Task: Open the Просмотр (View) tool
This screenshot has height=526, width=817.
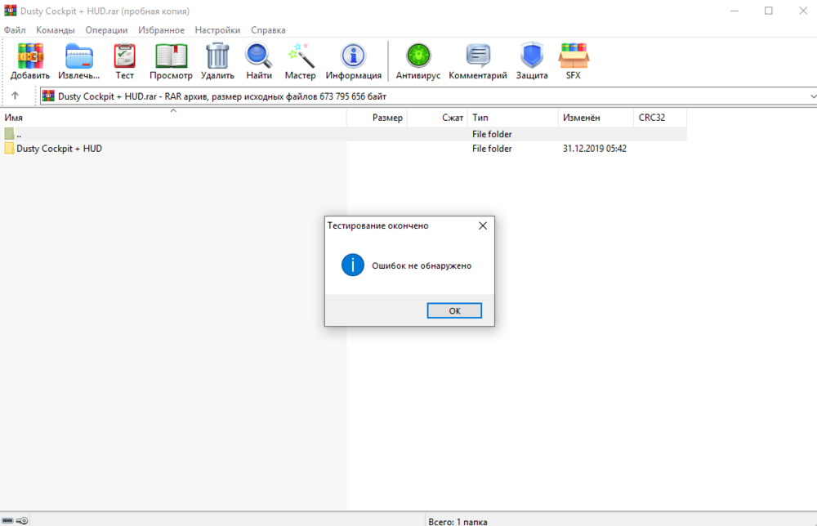Action: tap(171, 56)
